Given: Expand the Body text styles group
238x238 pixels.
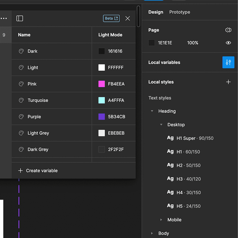Looking at the screenshot, I should (x=152, y=233).
